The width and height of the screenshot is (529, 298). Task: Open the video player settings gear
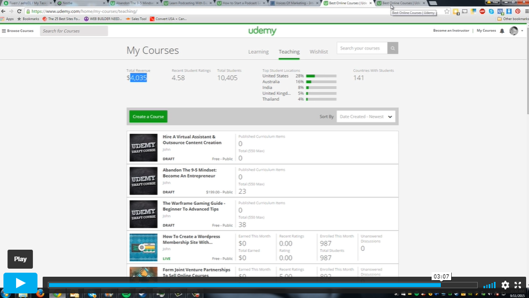[x=505, y=285]
